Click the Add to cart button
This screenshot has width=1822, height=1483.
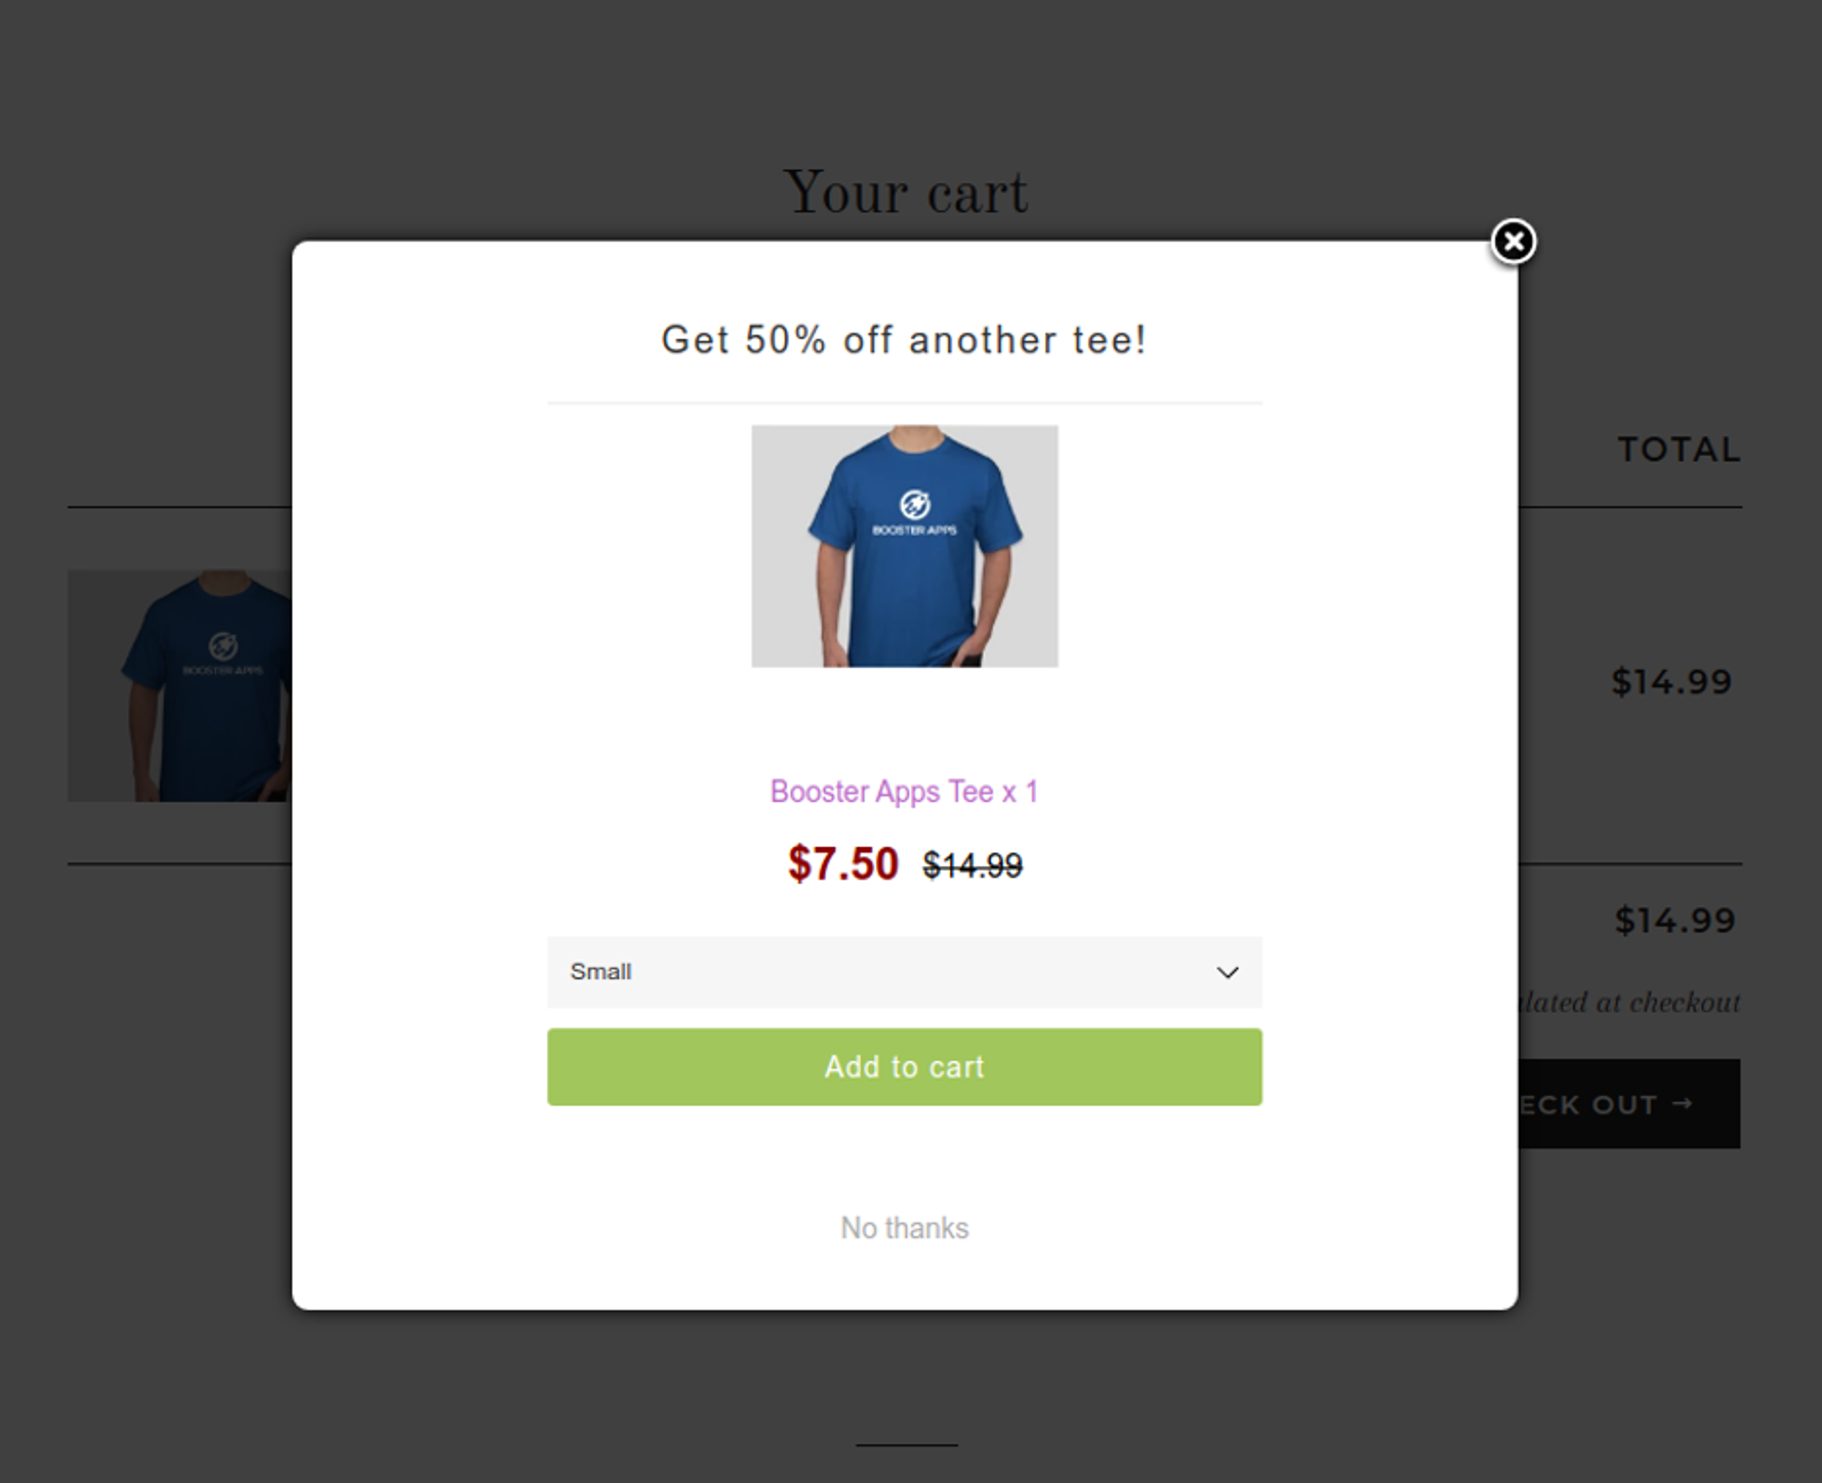[x=904, y=1066]
